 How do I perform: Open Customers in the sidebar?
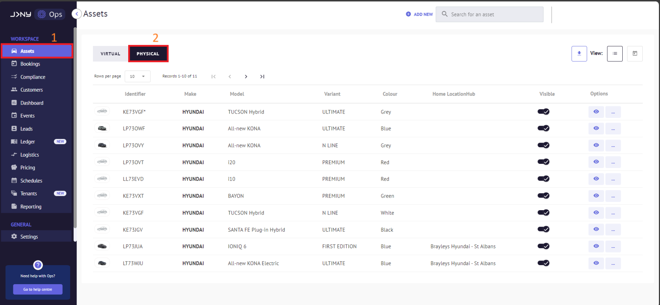pos(37,90)
